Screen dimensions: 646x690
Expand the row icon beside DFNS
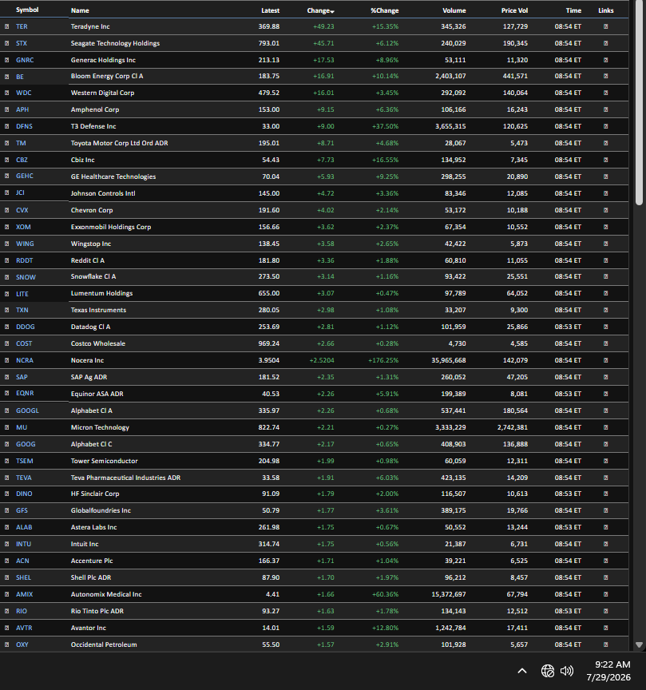click(6, 126)
